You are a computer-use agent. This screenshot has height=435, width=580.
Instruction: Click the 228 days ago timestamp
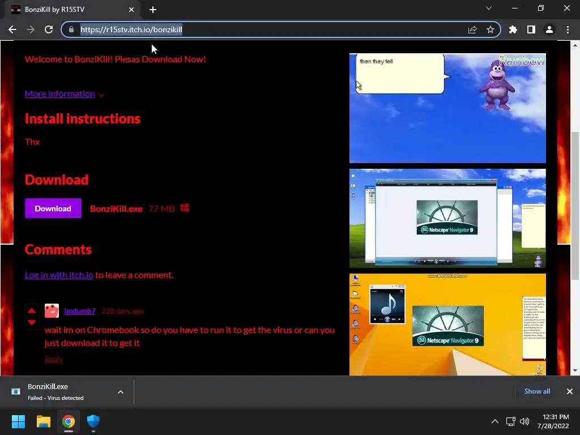[122, 311]
